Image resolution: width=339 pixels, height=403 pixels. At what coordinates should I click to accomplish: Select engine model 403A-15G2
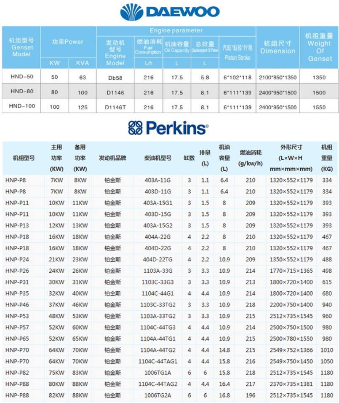(157, 226)
